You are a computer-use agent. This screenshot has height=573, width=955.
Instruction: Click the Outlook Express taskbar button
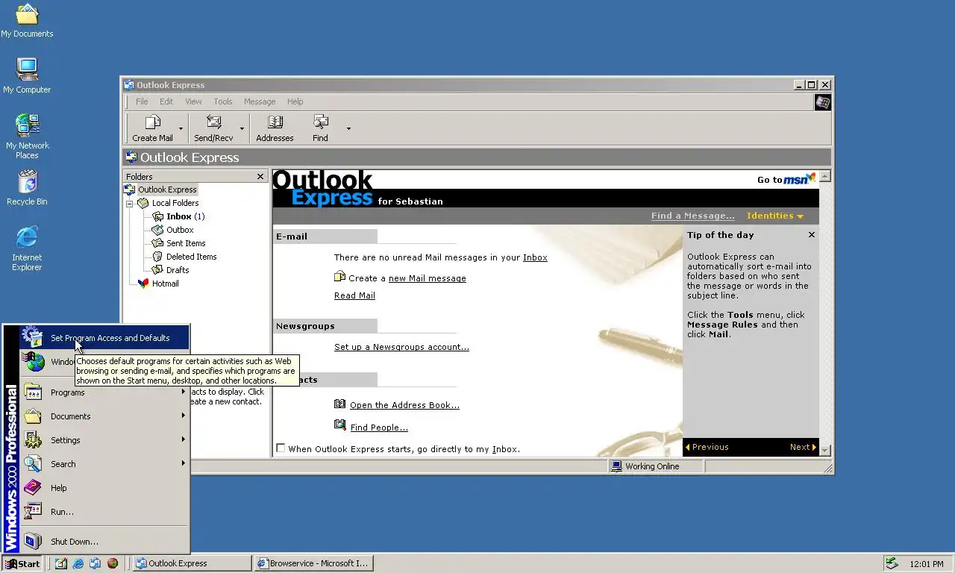(191, 563)
